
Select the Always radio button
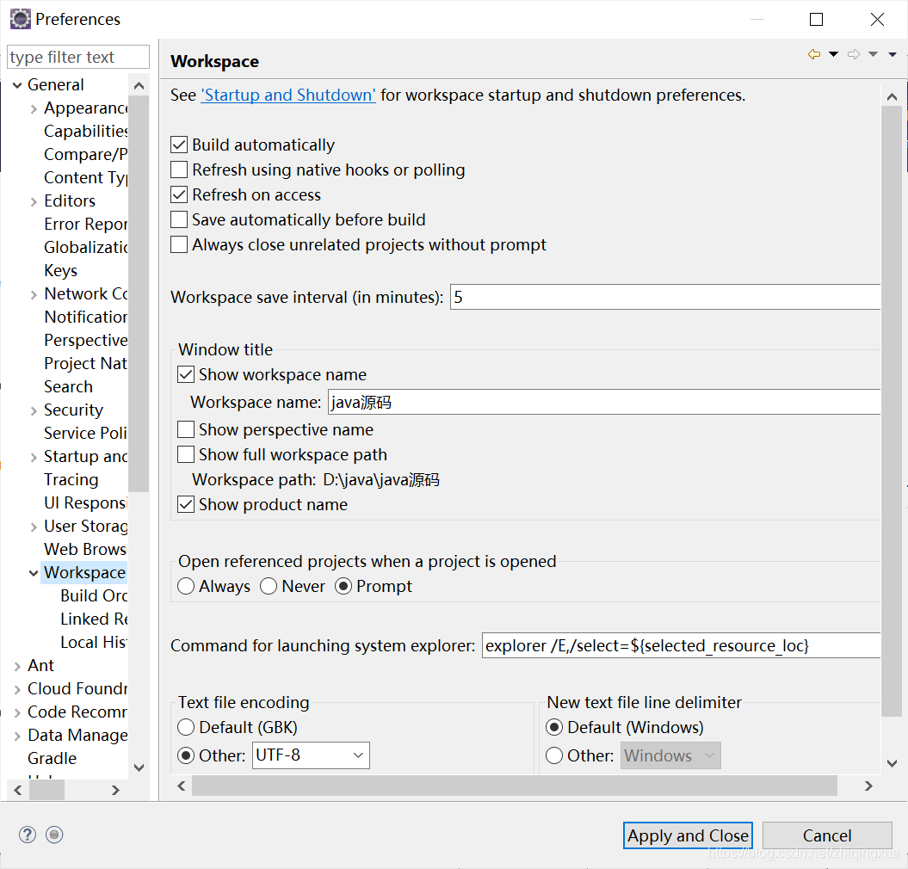click(x=186, y=586)
